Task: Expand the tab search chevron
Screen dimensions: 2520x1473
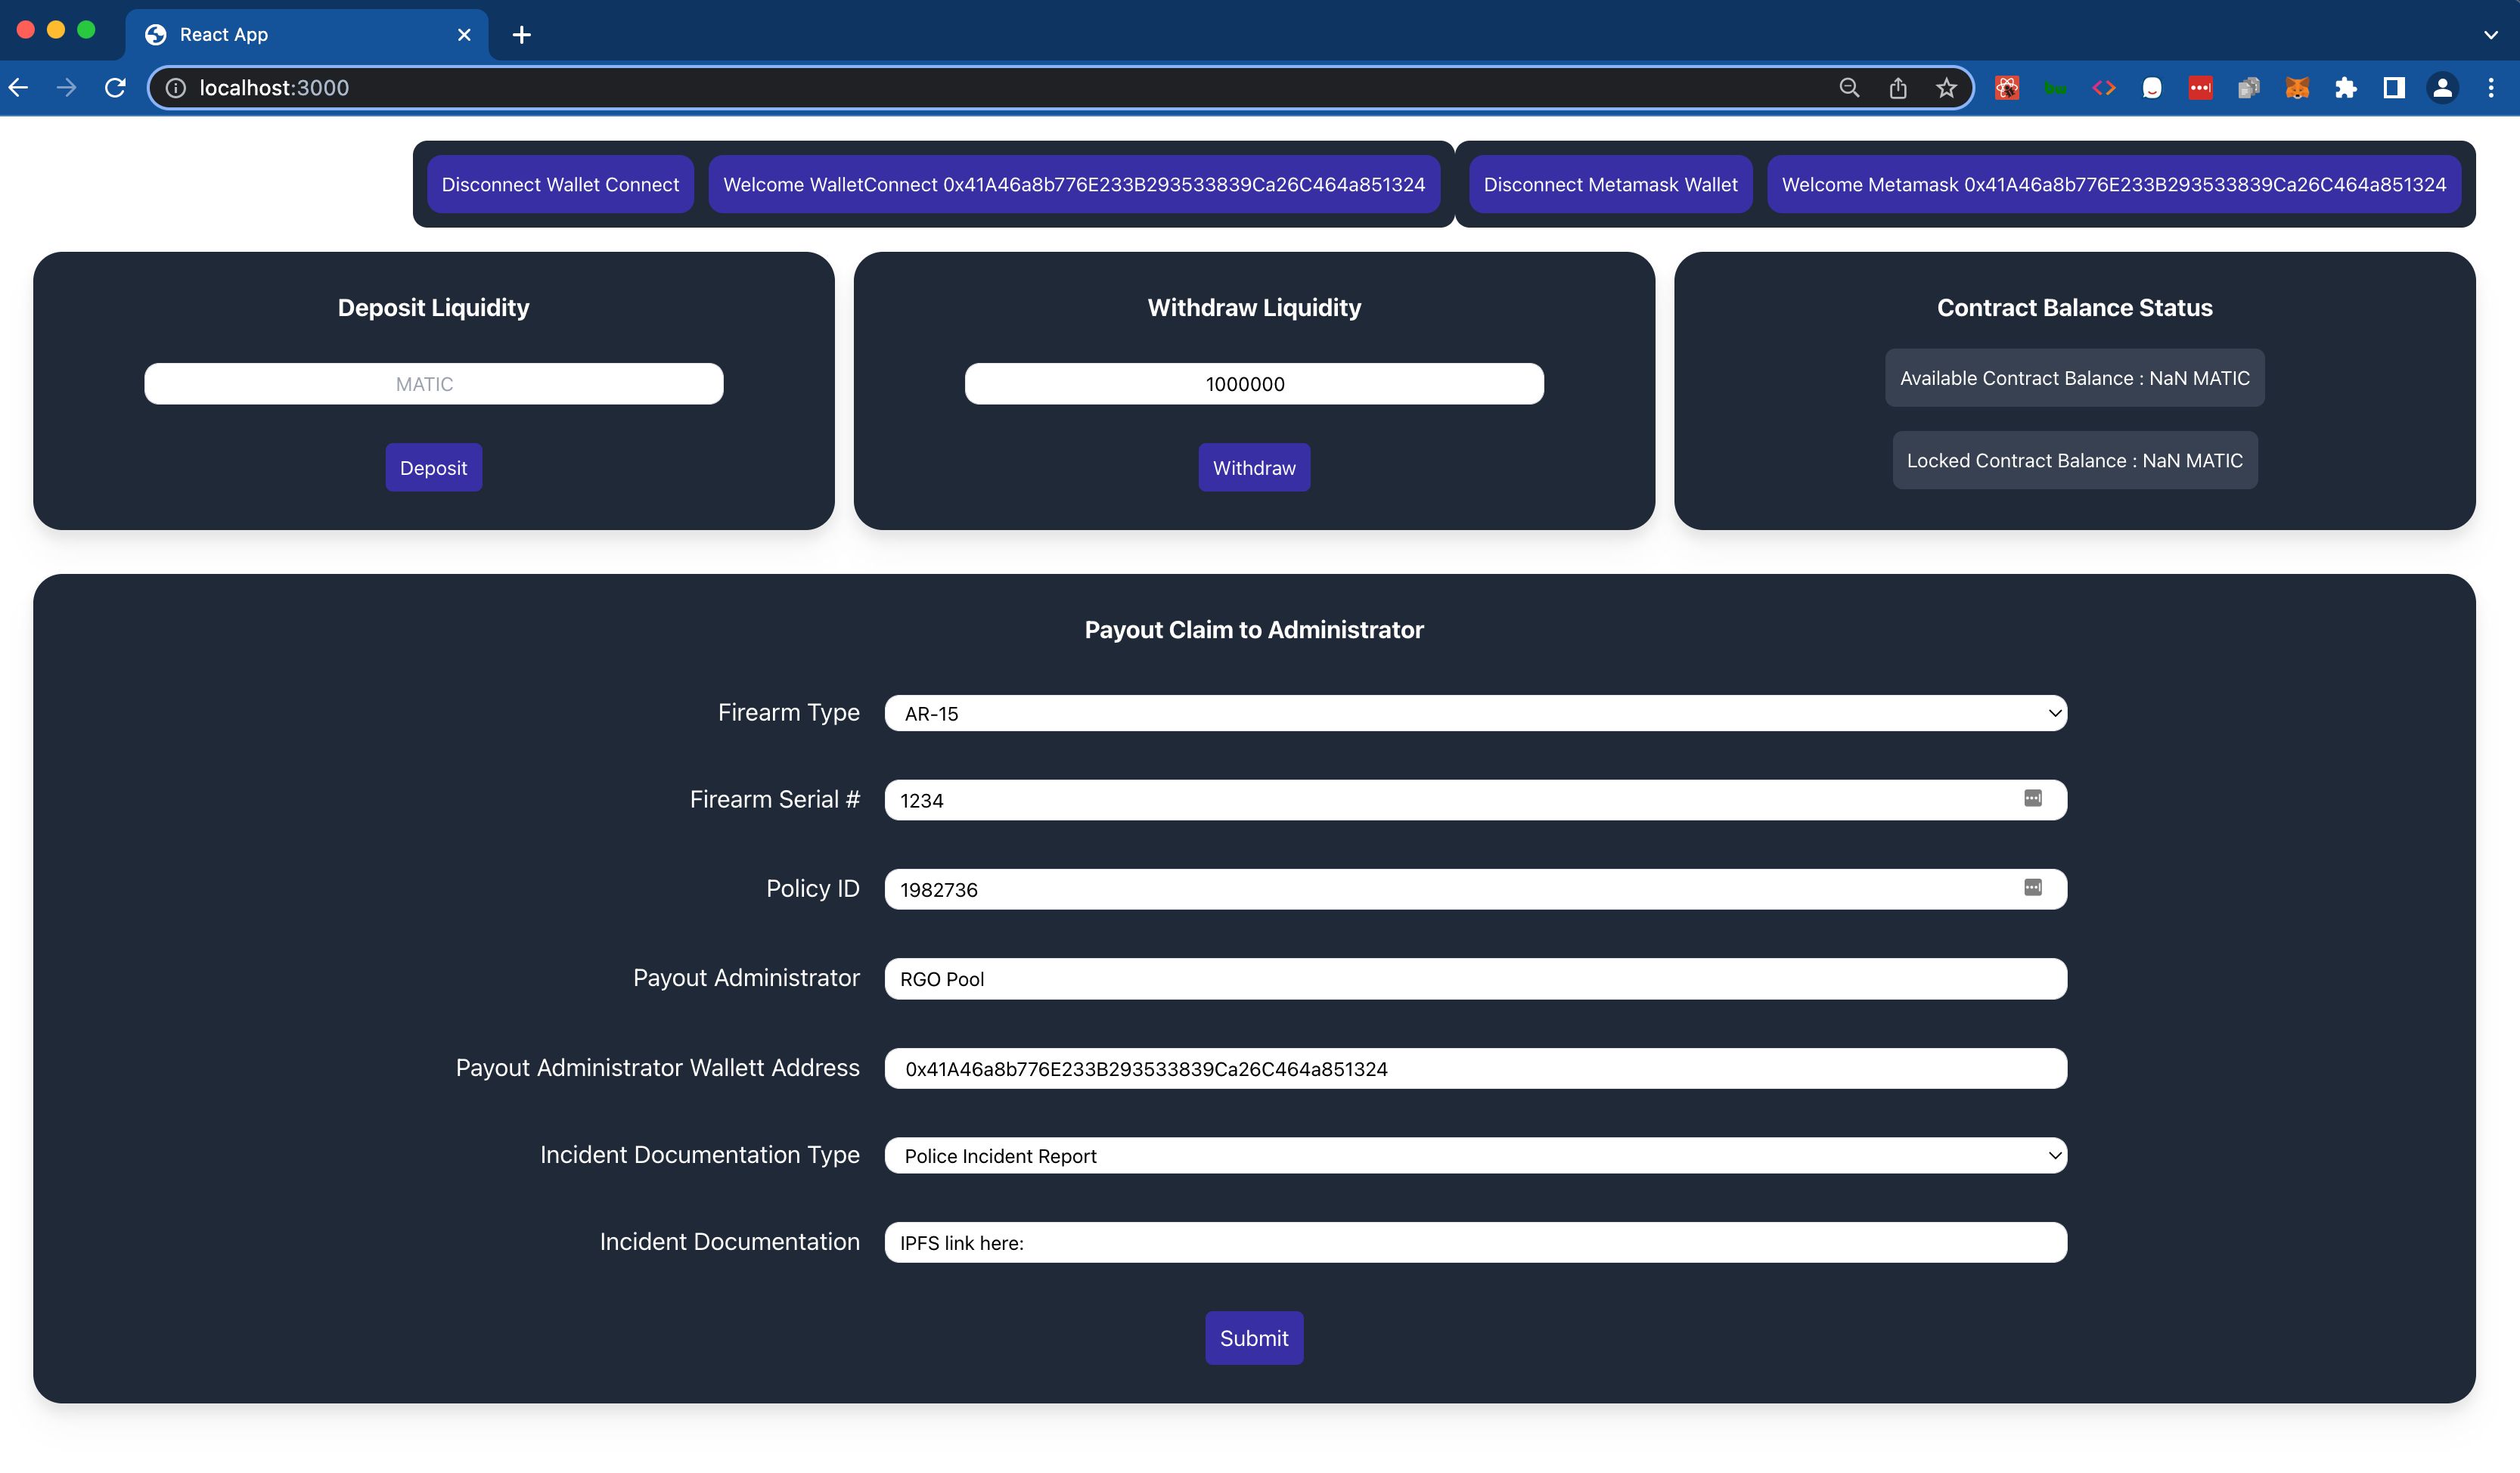Action: coord(2490,35)
